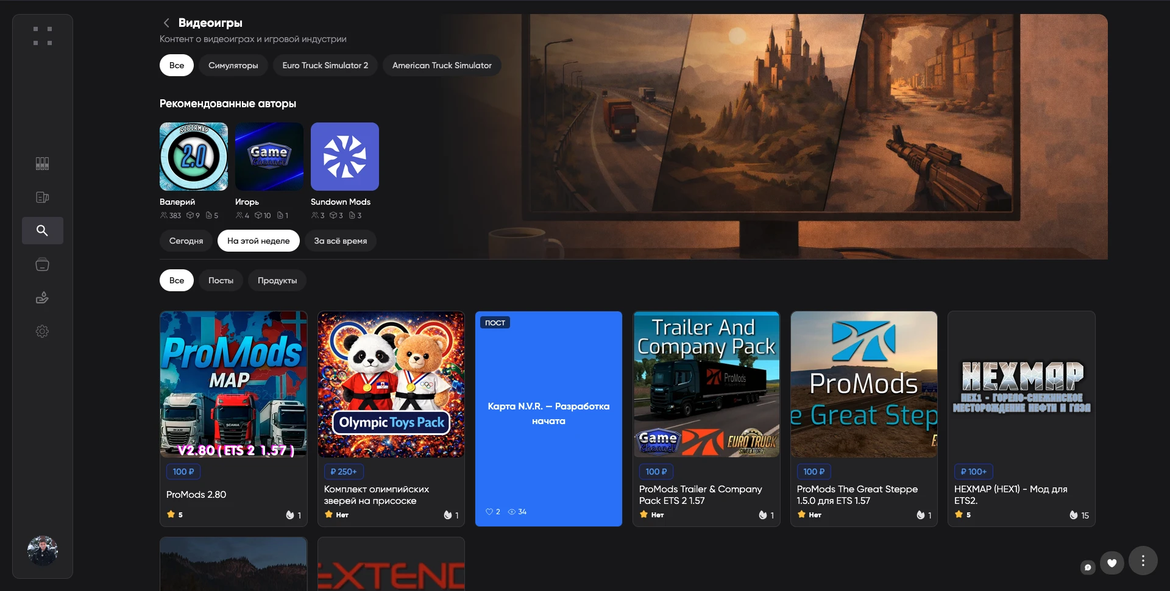Open Sundown Mods author avatar
This screenshot has height=591, width=1170.
(345, 157)
